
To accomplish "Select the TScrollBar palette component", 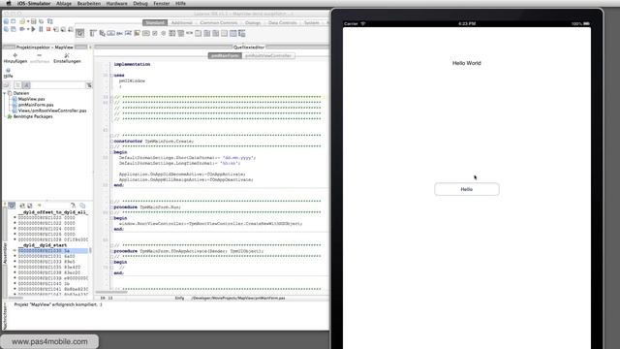I will pyautogui.click(x=190, y=33).
